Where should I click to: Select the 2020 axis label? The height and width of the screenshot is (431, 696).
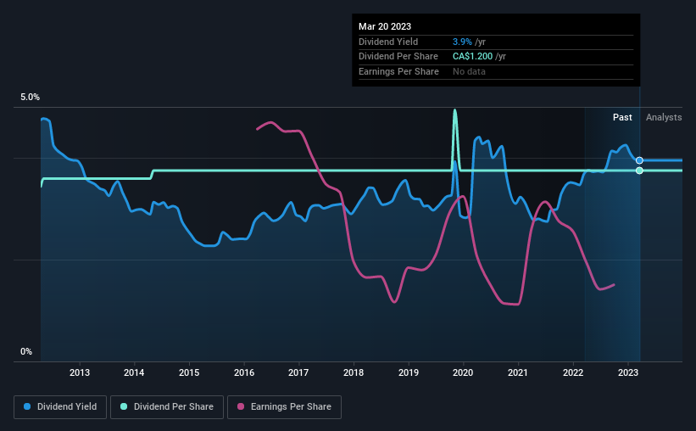(x=463, y=372)
